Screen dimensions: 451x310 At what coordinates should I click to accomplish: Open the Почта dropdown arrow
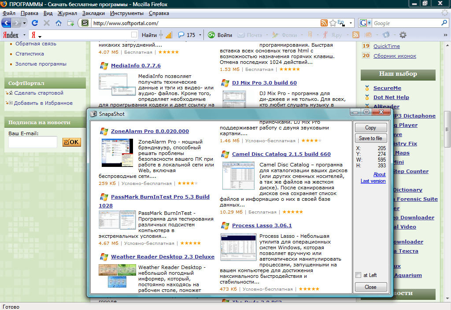[267, 35]
